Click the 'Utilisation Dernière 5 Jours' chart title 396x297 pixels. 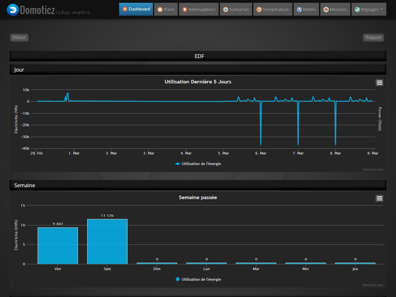tap(198, 82)
